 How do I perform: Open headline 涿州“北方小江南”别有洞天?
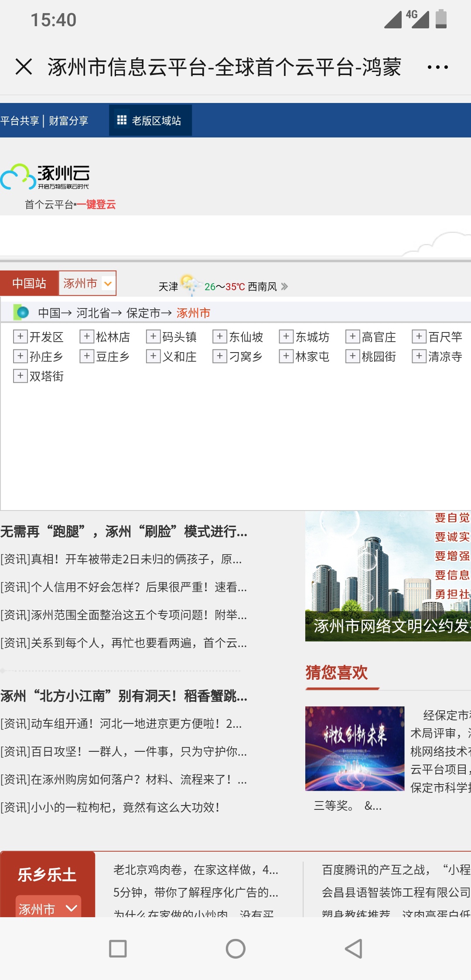[x=124, y=696]
